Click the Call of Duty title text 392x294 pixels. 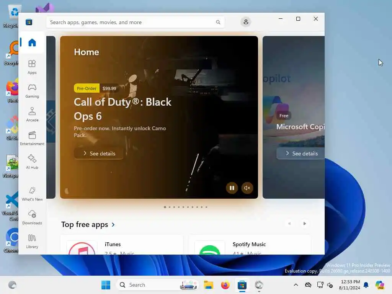pyautogui.click(x=122, y=109)
